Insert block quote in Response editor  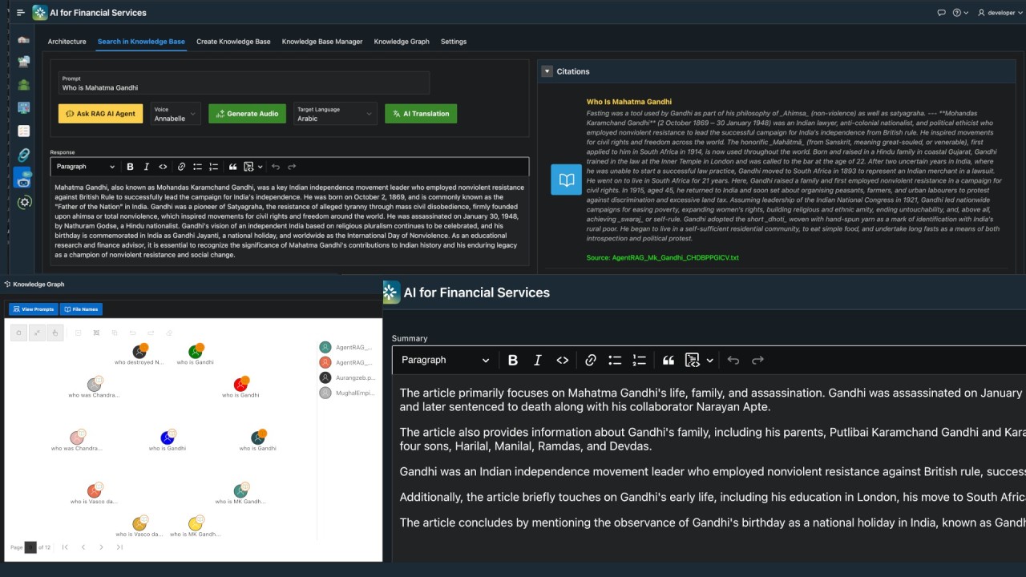pyautogui.click(x=232, y=167)
